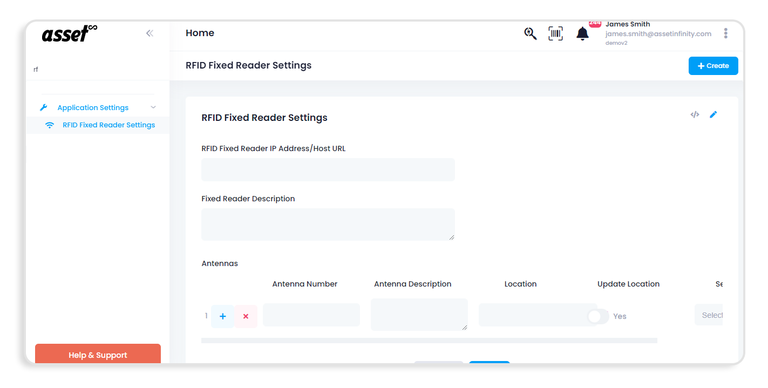Select the blue edit pencil icon
The height and width of the screenshot is (388, 768).
(713, 114)
